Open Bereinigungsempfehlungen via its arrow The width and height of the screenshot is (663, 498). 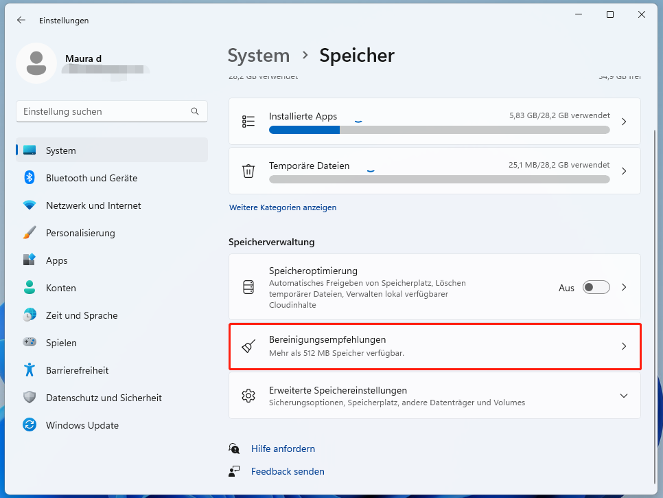624,346
